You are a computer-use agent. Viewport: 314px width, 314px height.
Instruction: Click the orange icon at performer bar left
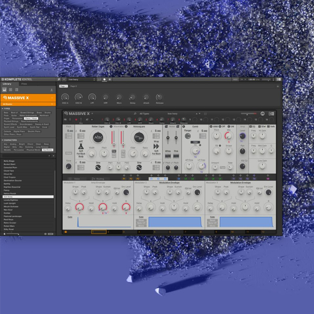point(65,232)
